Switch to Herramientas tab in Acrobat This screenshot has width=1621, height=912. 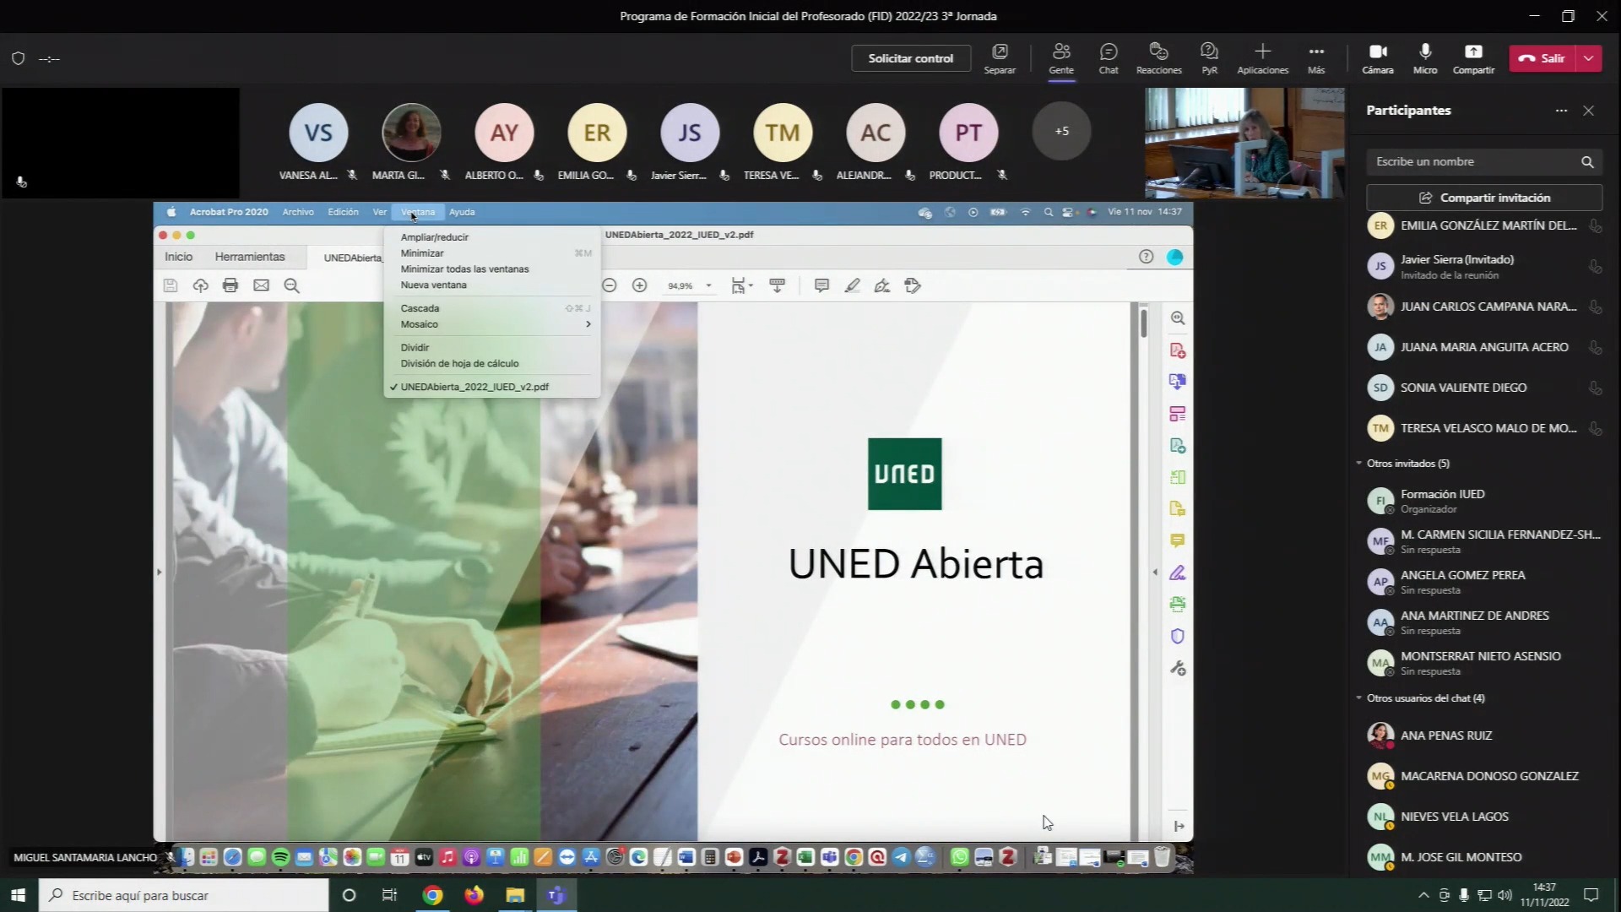250,257
